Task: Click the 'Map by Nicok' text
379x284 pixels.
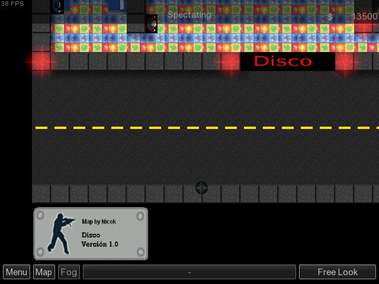Action: (x=99, y=221)
